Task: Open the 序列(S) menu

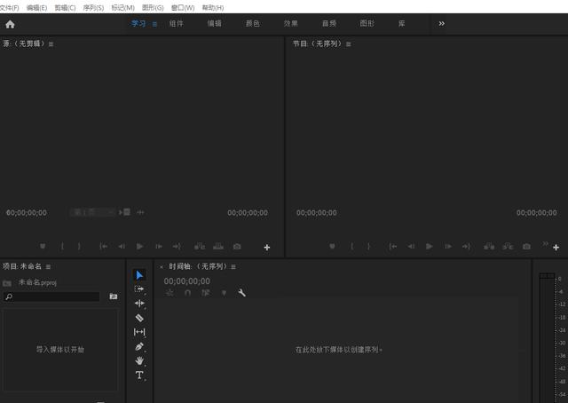Action: click(93, 8)
